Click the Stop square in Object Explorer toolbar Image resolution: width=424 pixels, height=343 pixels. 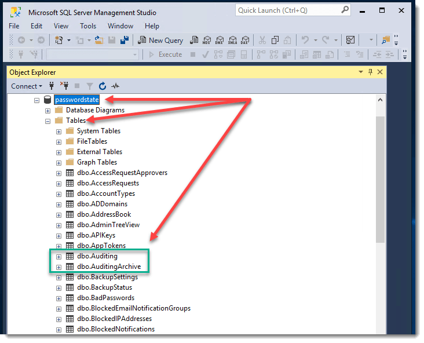pos(77,86)
